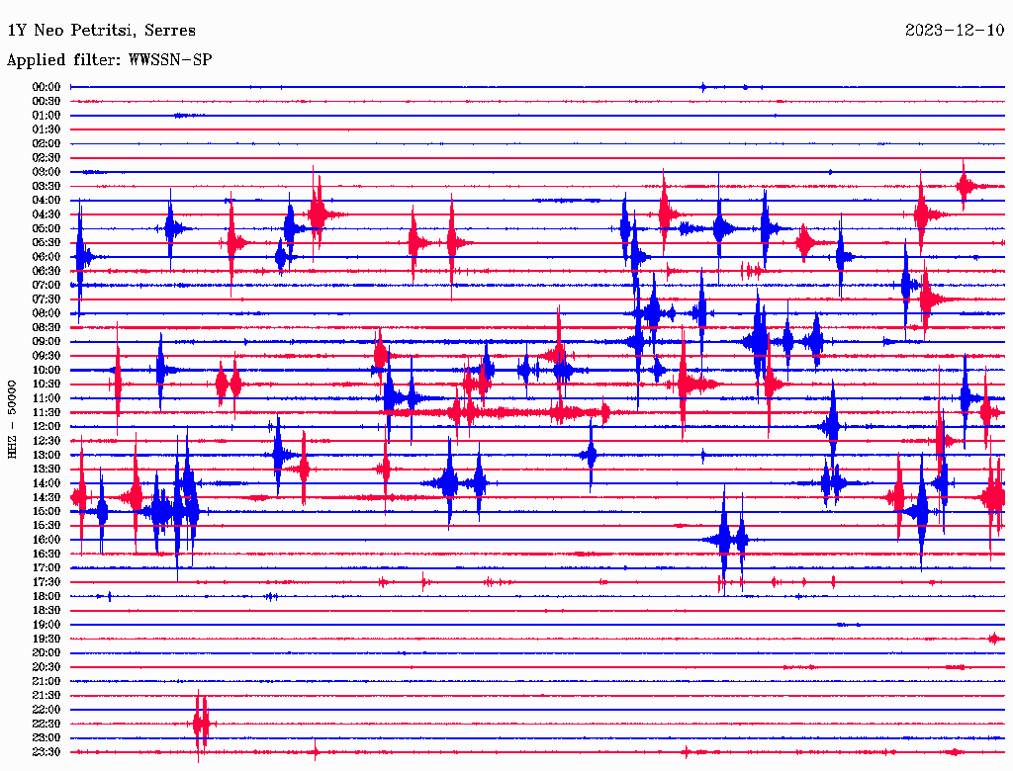Click the station title 1Y Neo Petritsi, Serres
Viewport: 1013px width, 771px height.
(x=102, y=31)
